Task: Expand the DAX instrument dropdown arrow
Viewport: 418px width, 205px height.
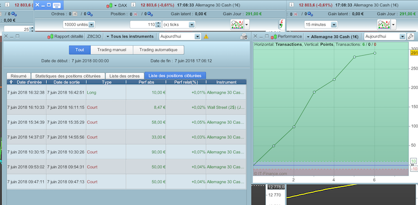Action: [x=115, y=5]
